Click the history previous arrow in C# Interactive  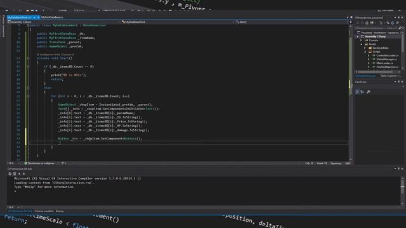click(x=19, y=174)
